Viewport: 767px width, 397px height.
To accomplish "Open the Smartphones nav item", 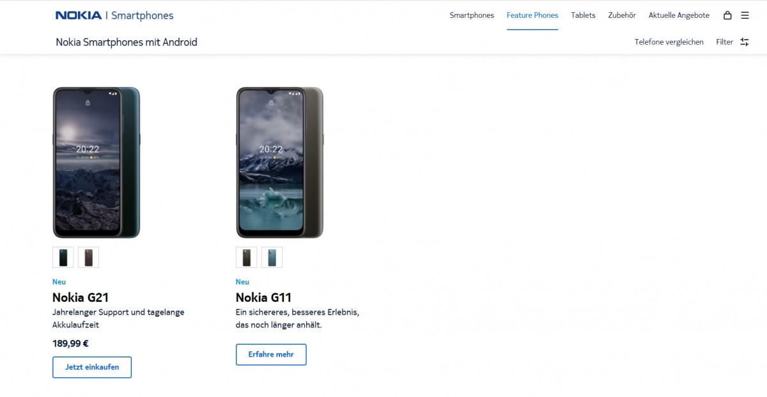I will [472, 15].
